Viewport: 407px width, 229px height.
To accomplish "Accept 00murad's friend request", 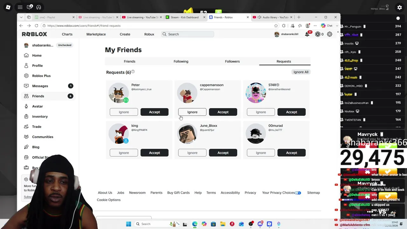I will click(292, 153).
